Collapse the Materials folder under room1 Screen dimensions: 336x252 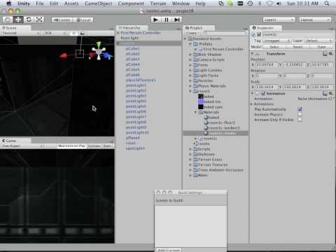(195, 112)
